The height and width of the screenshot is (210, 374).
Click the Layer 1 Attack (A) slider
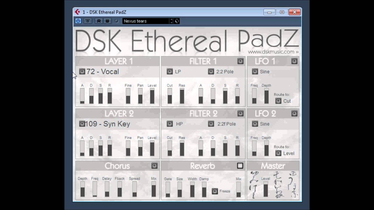point(82,96)
